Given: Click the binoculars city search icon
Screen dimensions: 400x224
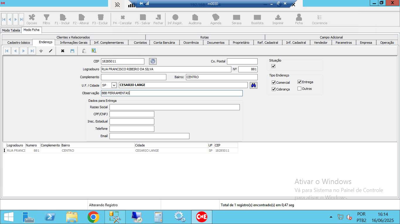Looking at the screenshot, I should tap(253, 85).
